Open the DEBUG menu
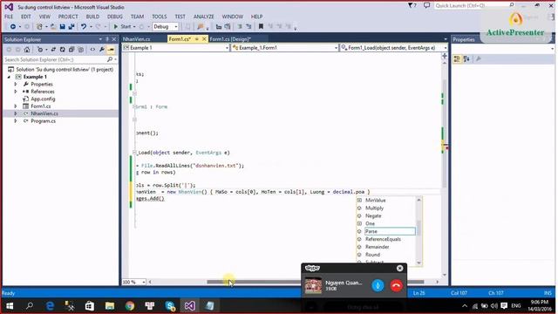The width and height of the screenshot is (558, 314). point(114,17)
